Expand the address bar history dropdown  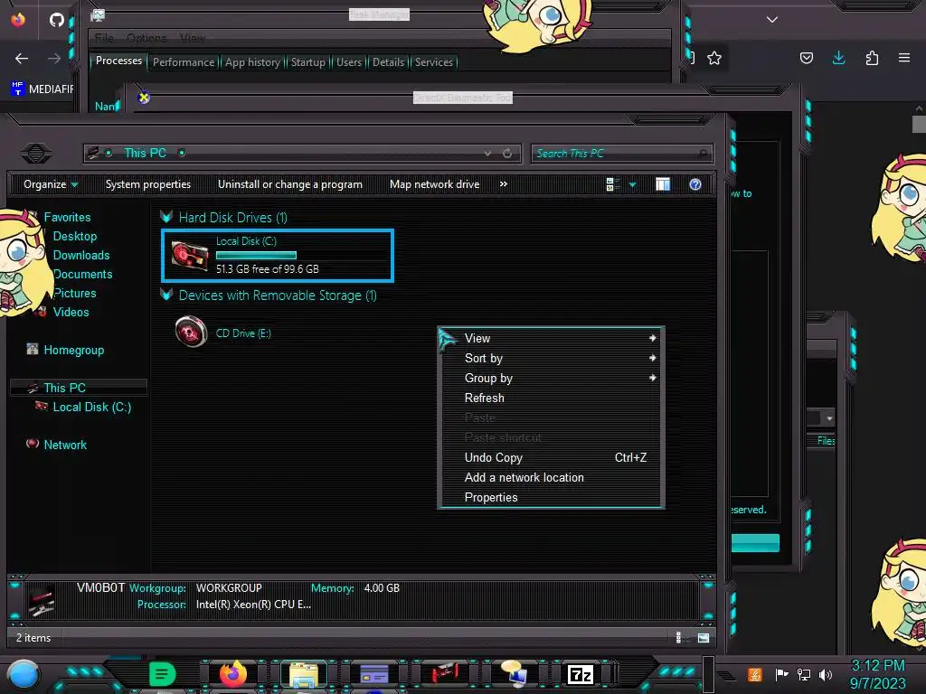point(487,154)
